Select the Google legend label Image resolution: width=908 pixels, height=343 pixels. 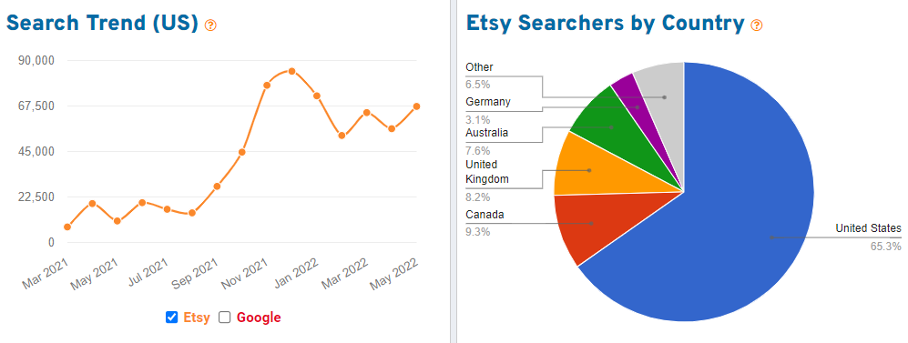pyautogui.click(x=259, y=317)
